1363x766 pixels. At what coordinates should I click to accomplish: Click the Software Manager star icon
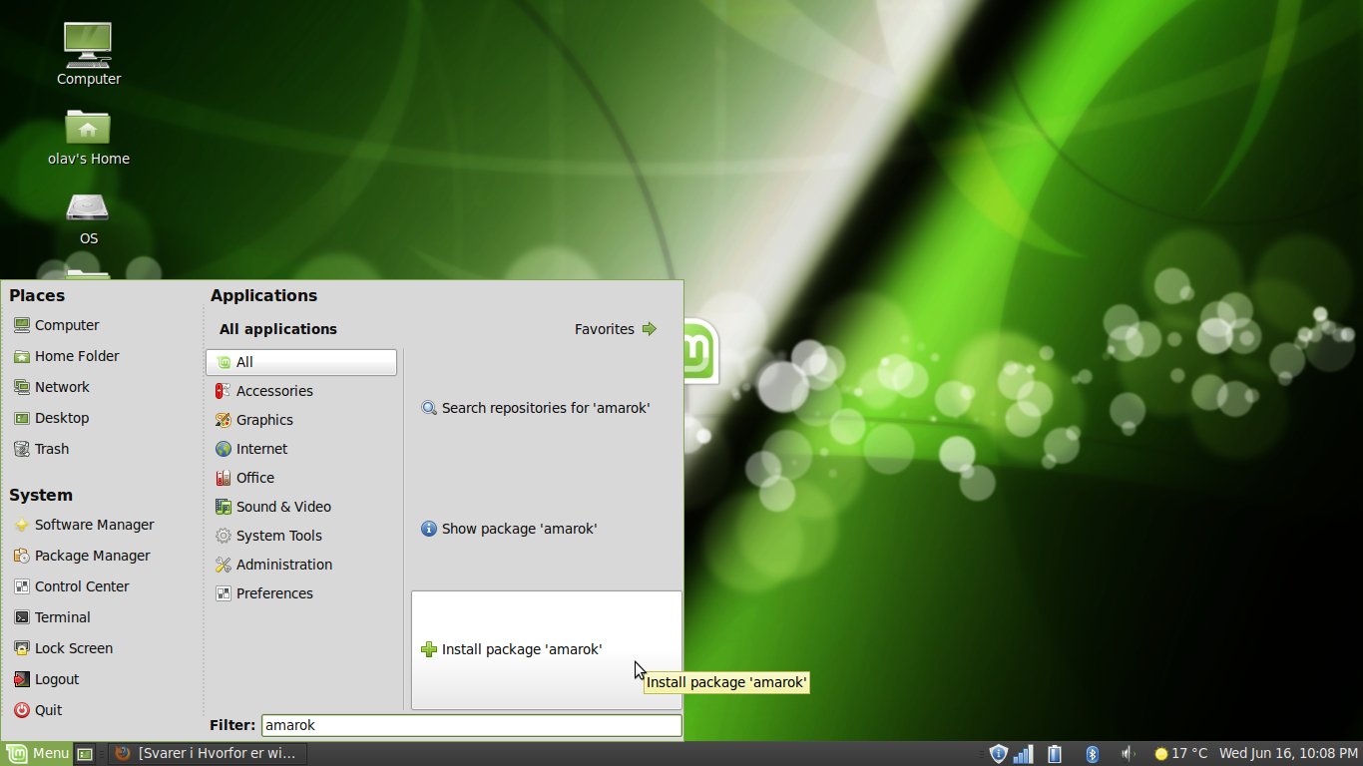21,525
